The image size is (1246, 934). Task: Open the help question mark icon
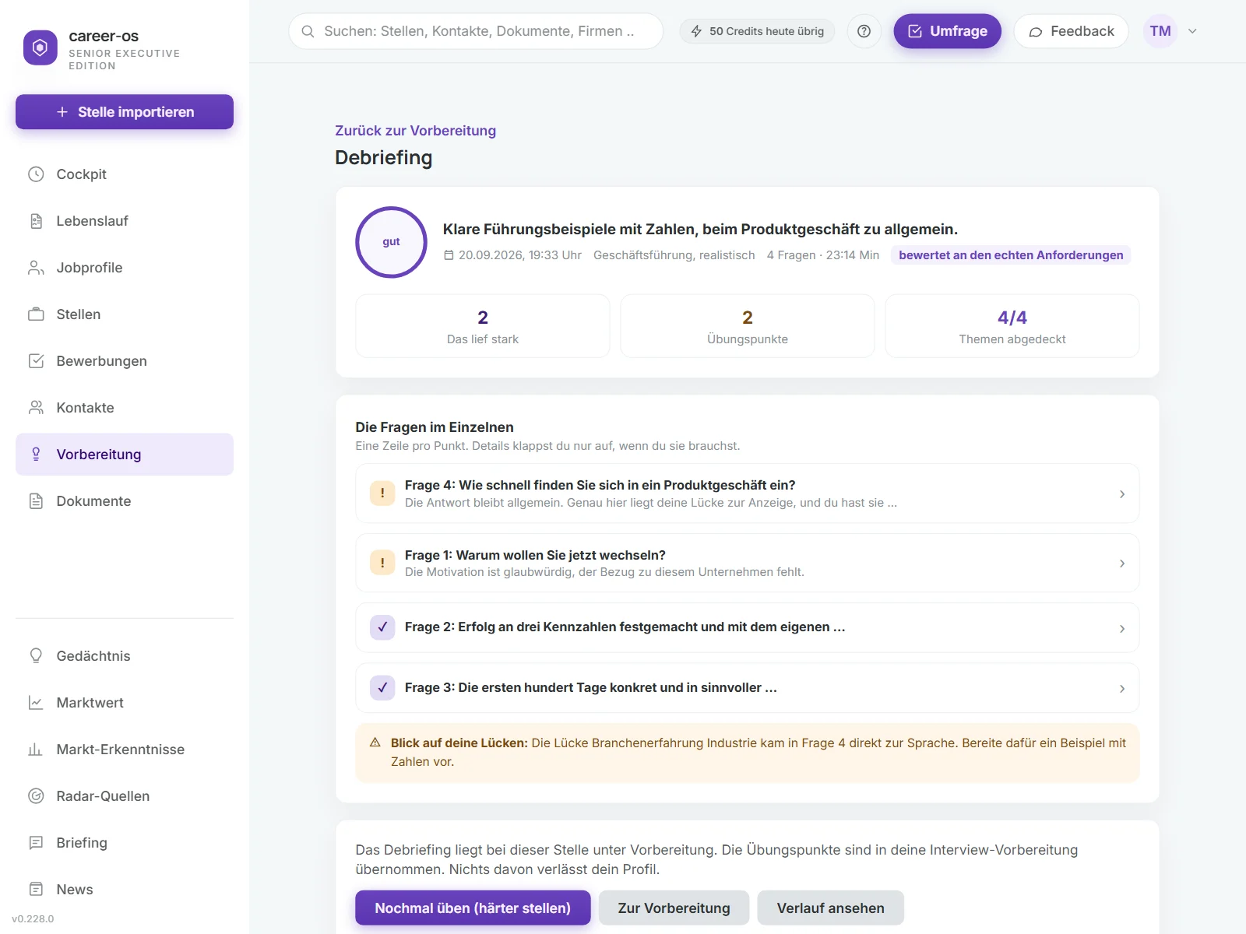point(864,31)
